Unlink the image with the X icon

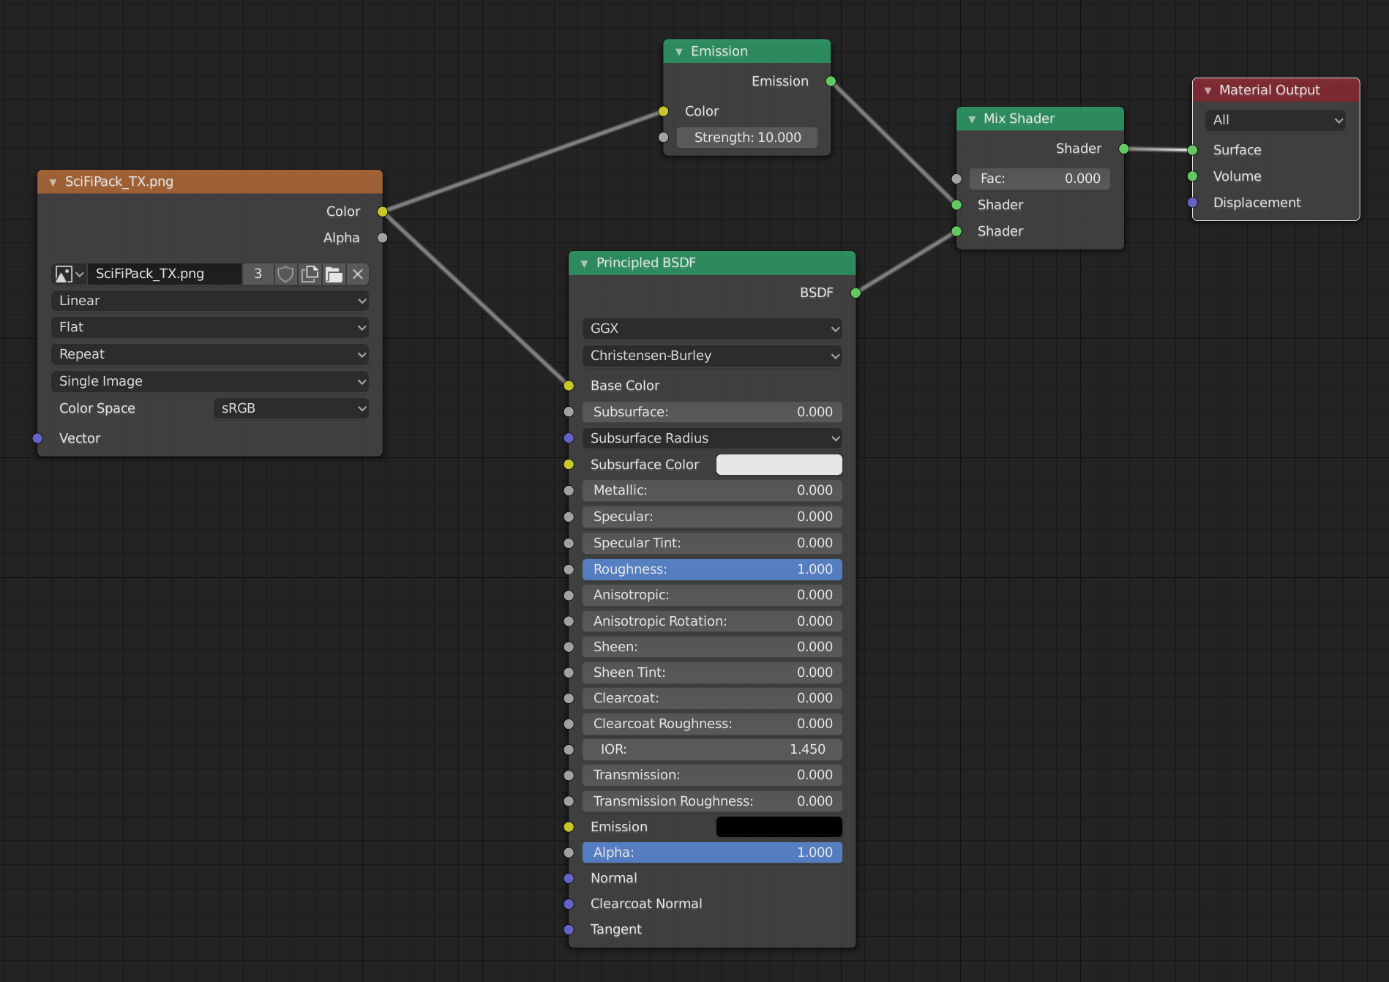358,274
